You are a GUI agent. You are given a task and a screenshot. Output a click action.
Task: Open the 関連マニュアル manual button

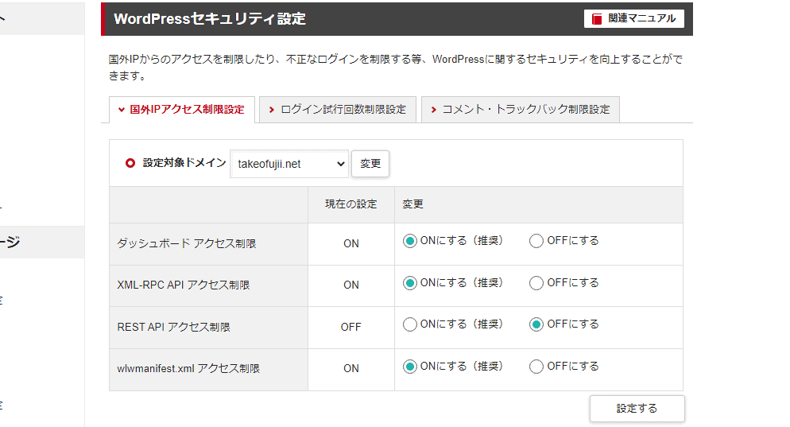pyautogui.click(x=633, y=18)
